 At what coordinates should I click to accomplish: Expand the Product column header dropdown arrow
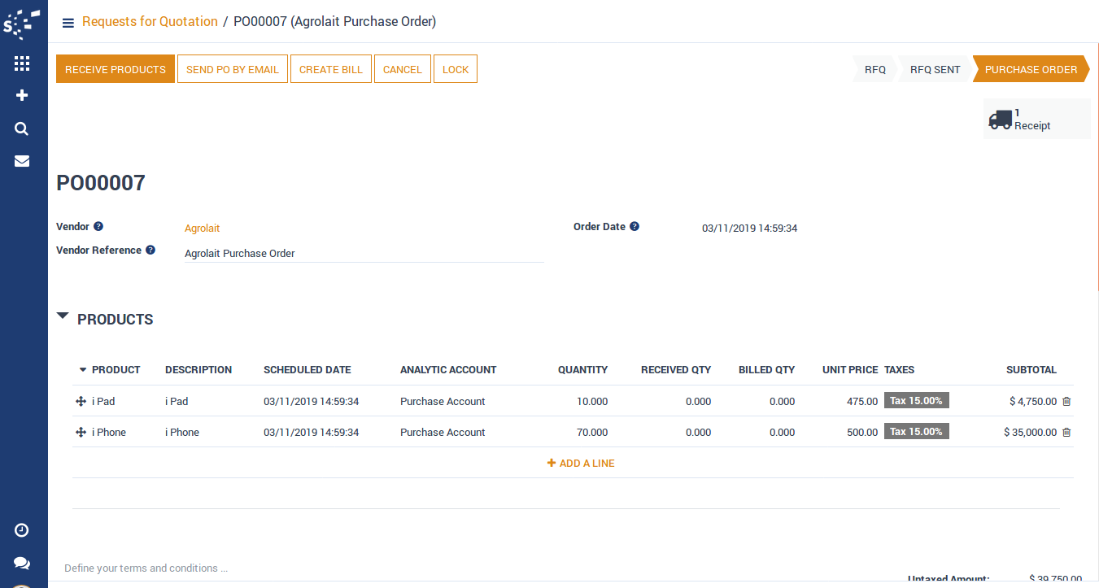tap(82, 370)
